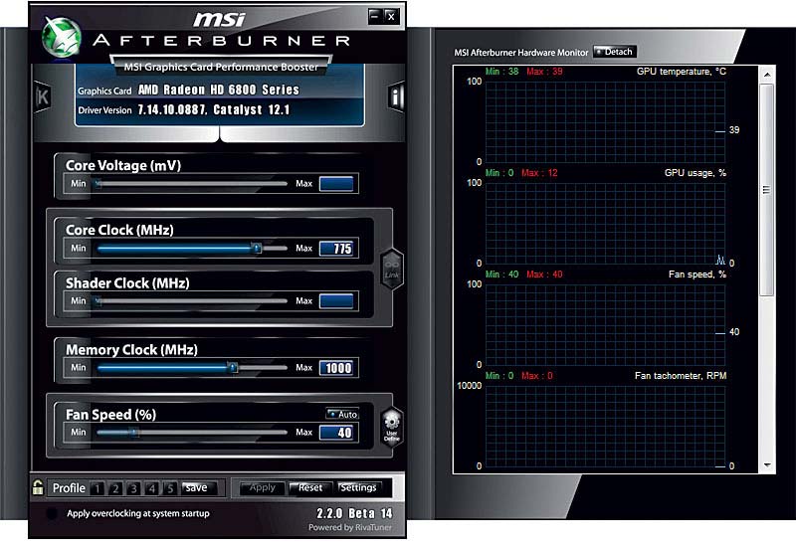Click the 'GPU temperature, °C' label
The image size is (796, 549).
coord(682,72)
